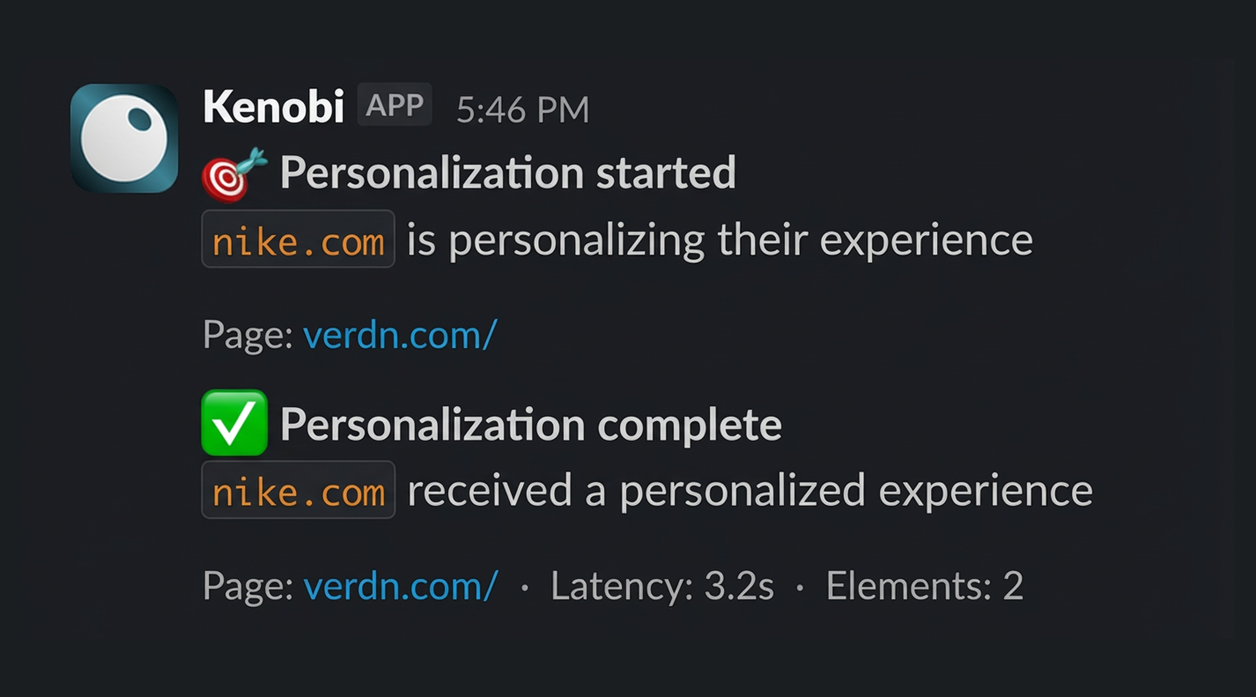Click separator dot between verdn.com/ and Latency

click(x=525, y=587)
